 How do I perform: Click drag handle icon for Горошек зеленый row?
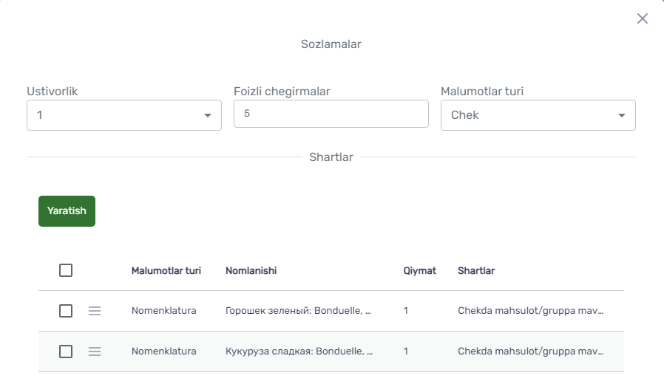click(x=95, y=311)
